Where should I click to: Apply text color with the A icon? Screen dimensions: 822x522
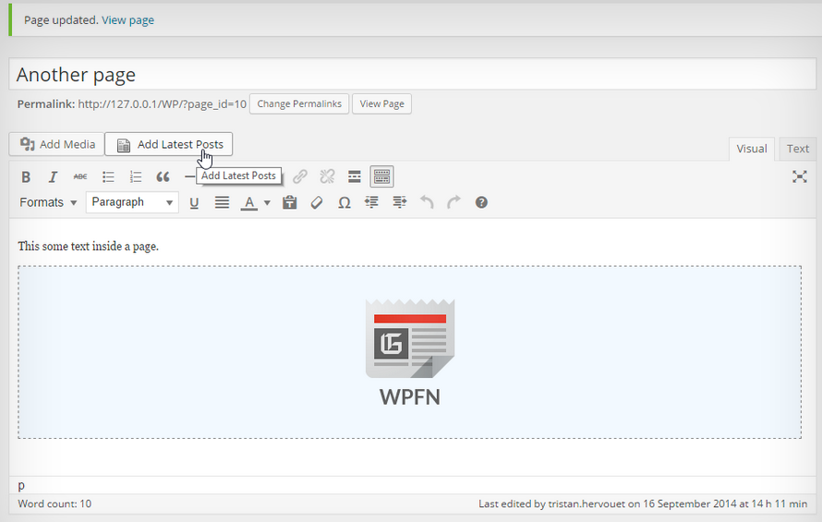[249, 202]
